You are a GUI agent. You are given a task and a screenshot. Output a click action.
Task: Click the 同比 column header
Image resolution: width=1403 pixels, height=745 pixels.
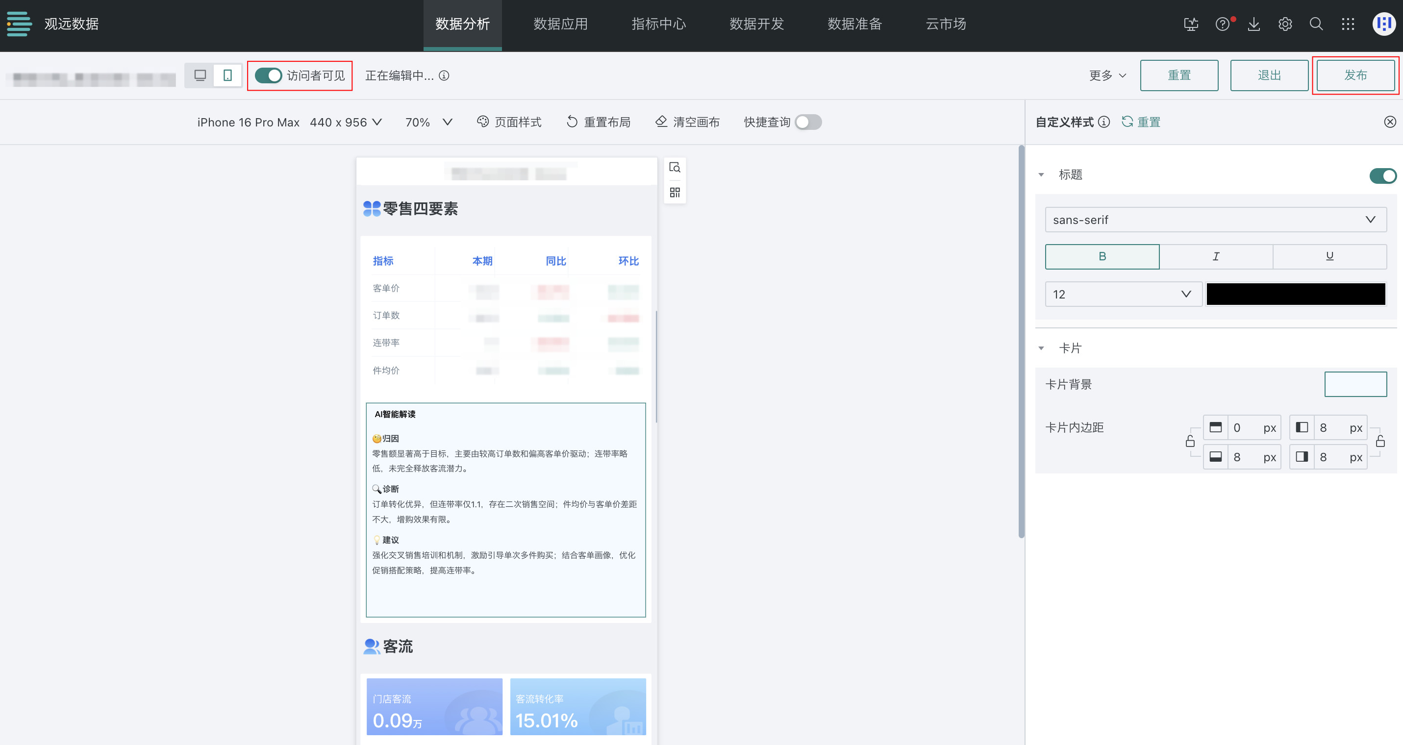point(556,261)
